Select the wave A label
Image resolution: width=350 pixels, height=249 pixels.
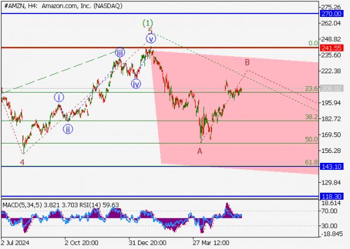point(200,151)
